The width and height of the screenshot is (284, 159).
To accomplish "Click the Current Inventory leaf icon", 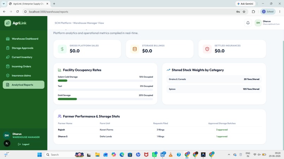I will point(8,57).
